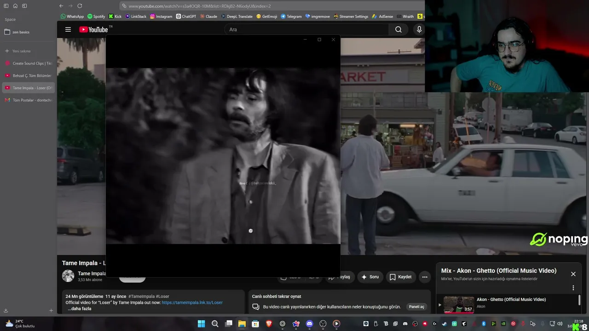The image size is (589, 331).
Task: Open the browser downloads icon in the sidebar
Action: click(x=6, y=311)
